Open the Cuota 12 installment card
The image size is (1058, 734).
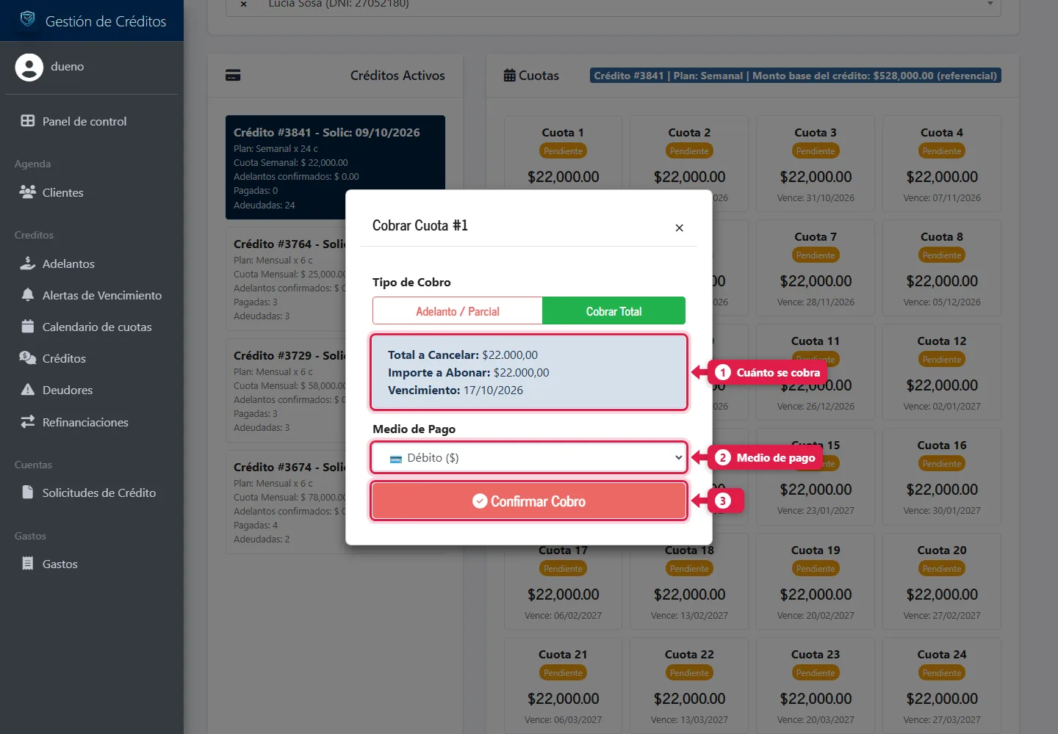pyautogui.click(x=942, y=372)
